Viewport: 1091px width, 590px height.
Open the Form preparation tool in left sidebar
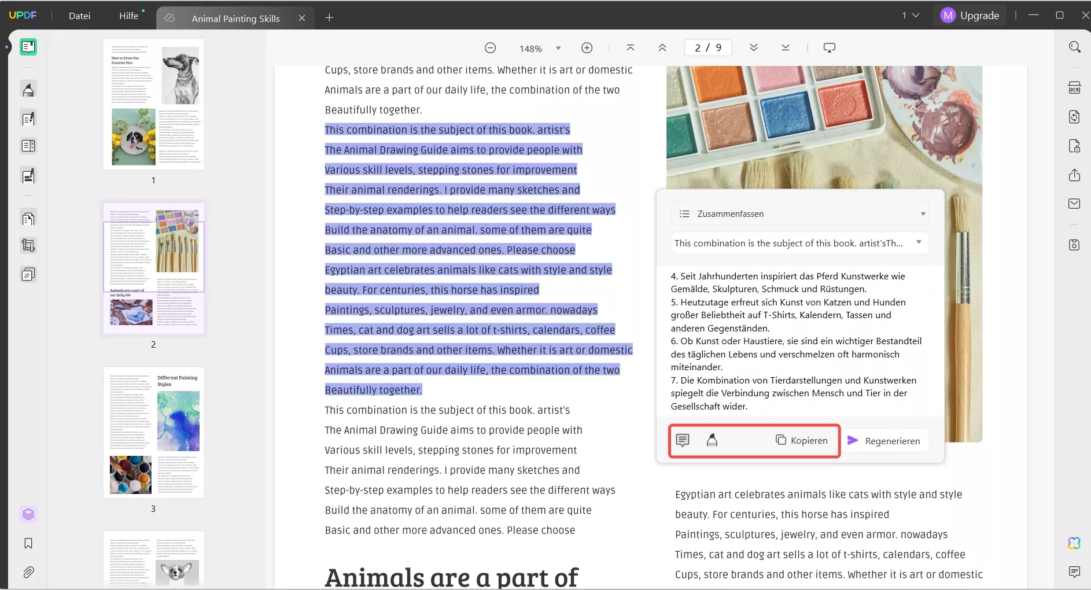tap(28, 146)
